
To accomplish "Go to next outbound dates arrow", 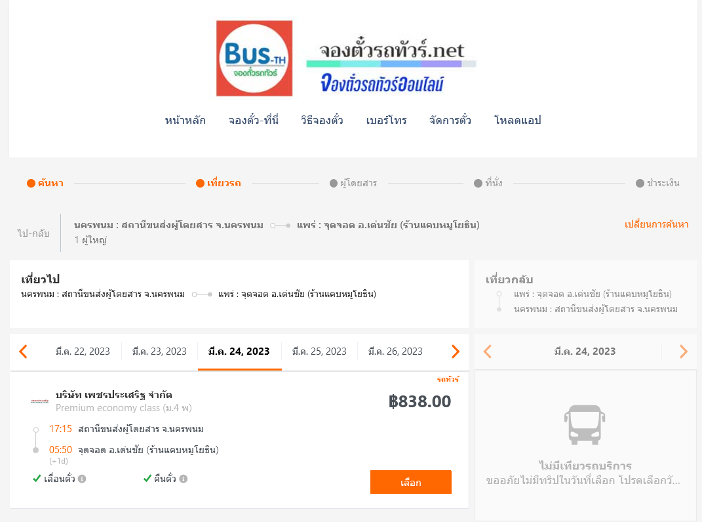I will [x=456, y=351].
